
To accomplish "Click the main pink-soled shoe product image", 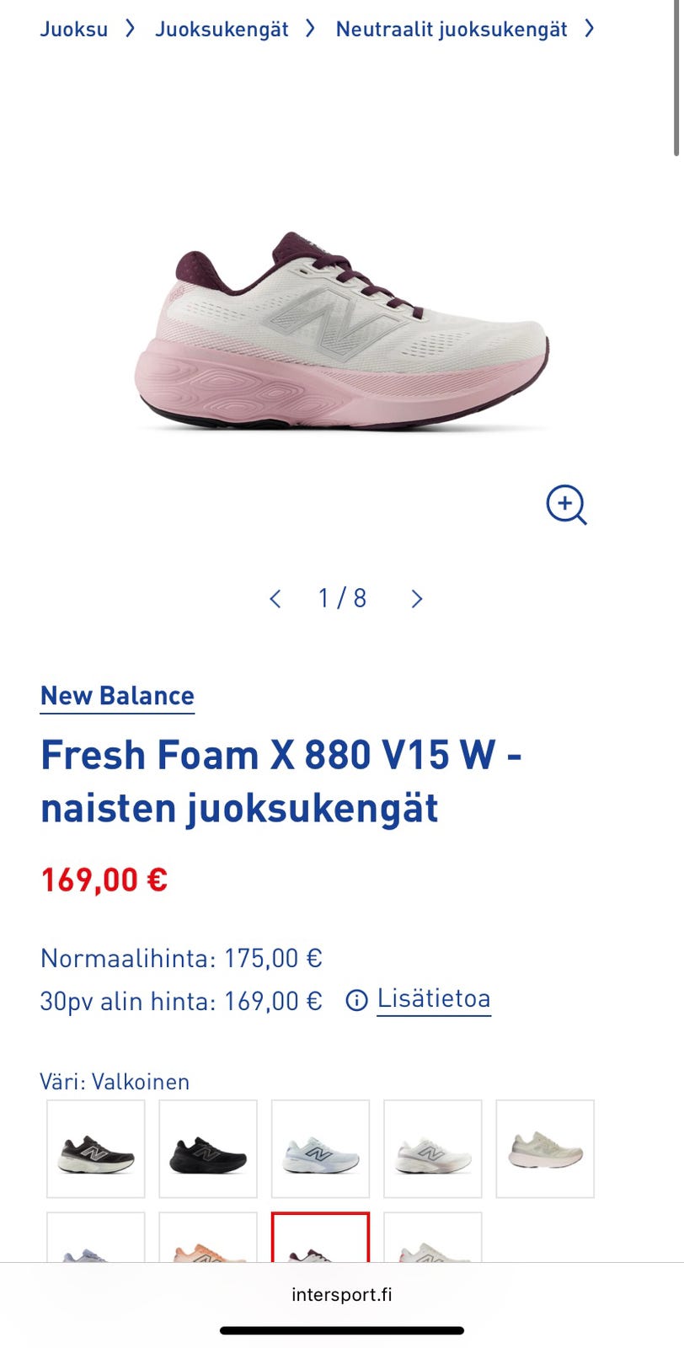I will point(342,331).
